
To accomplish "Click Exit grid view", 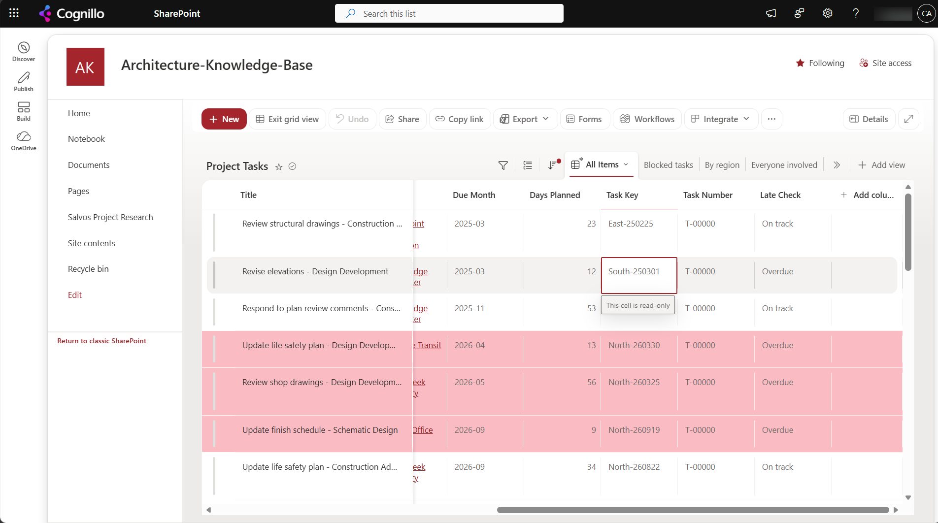I will tap(288, 119).
